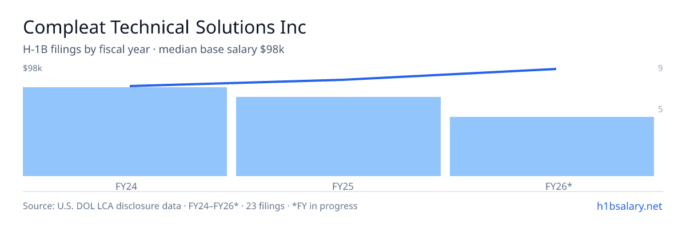
Task: Click the '*FY in progress' note
Action: (325, 206)
